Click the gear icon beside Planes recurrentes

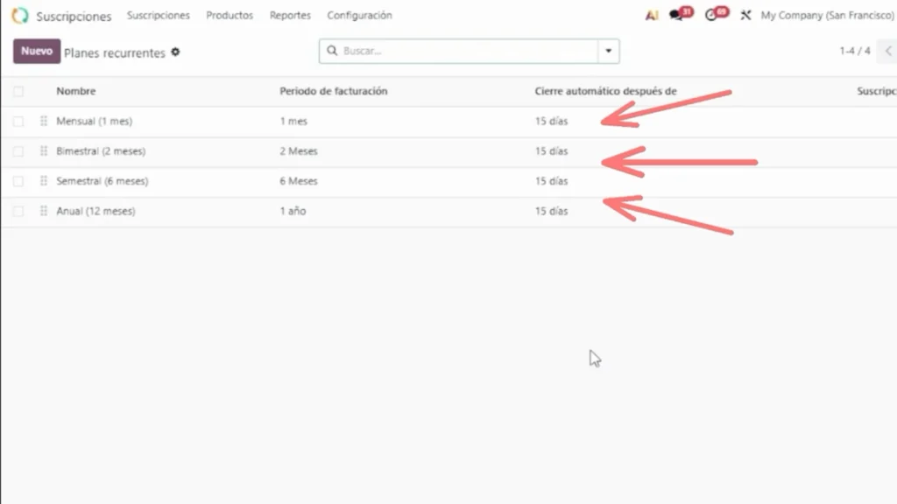[175, 52]
